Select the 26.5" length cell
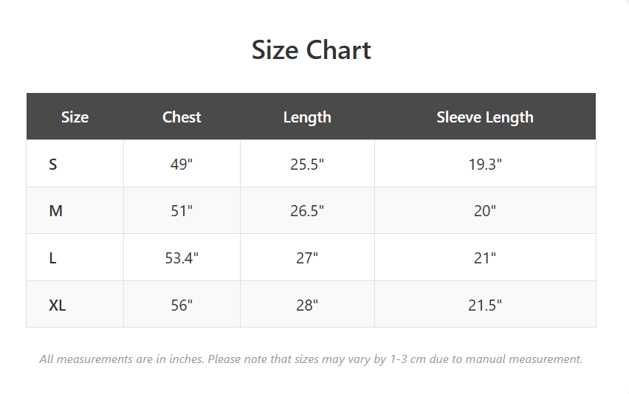The image size is (629, 394). click(307, 211)
